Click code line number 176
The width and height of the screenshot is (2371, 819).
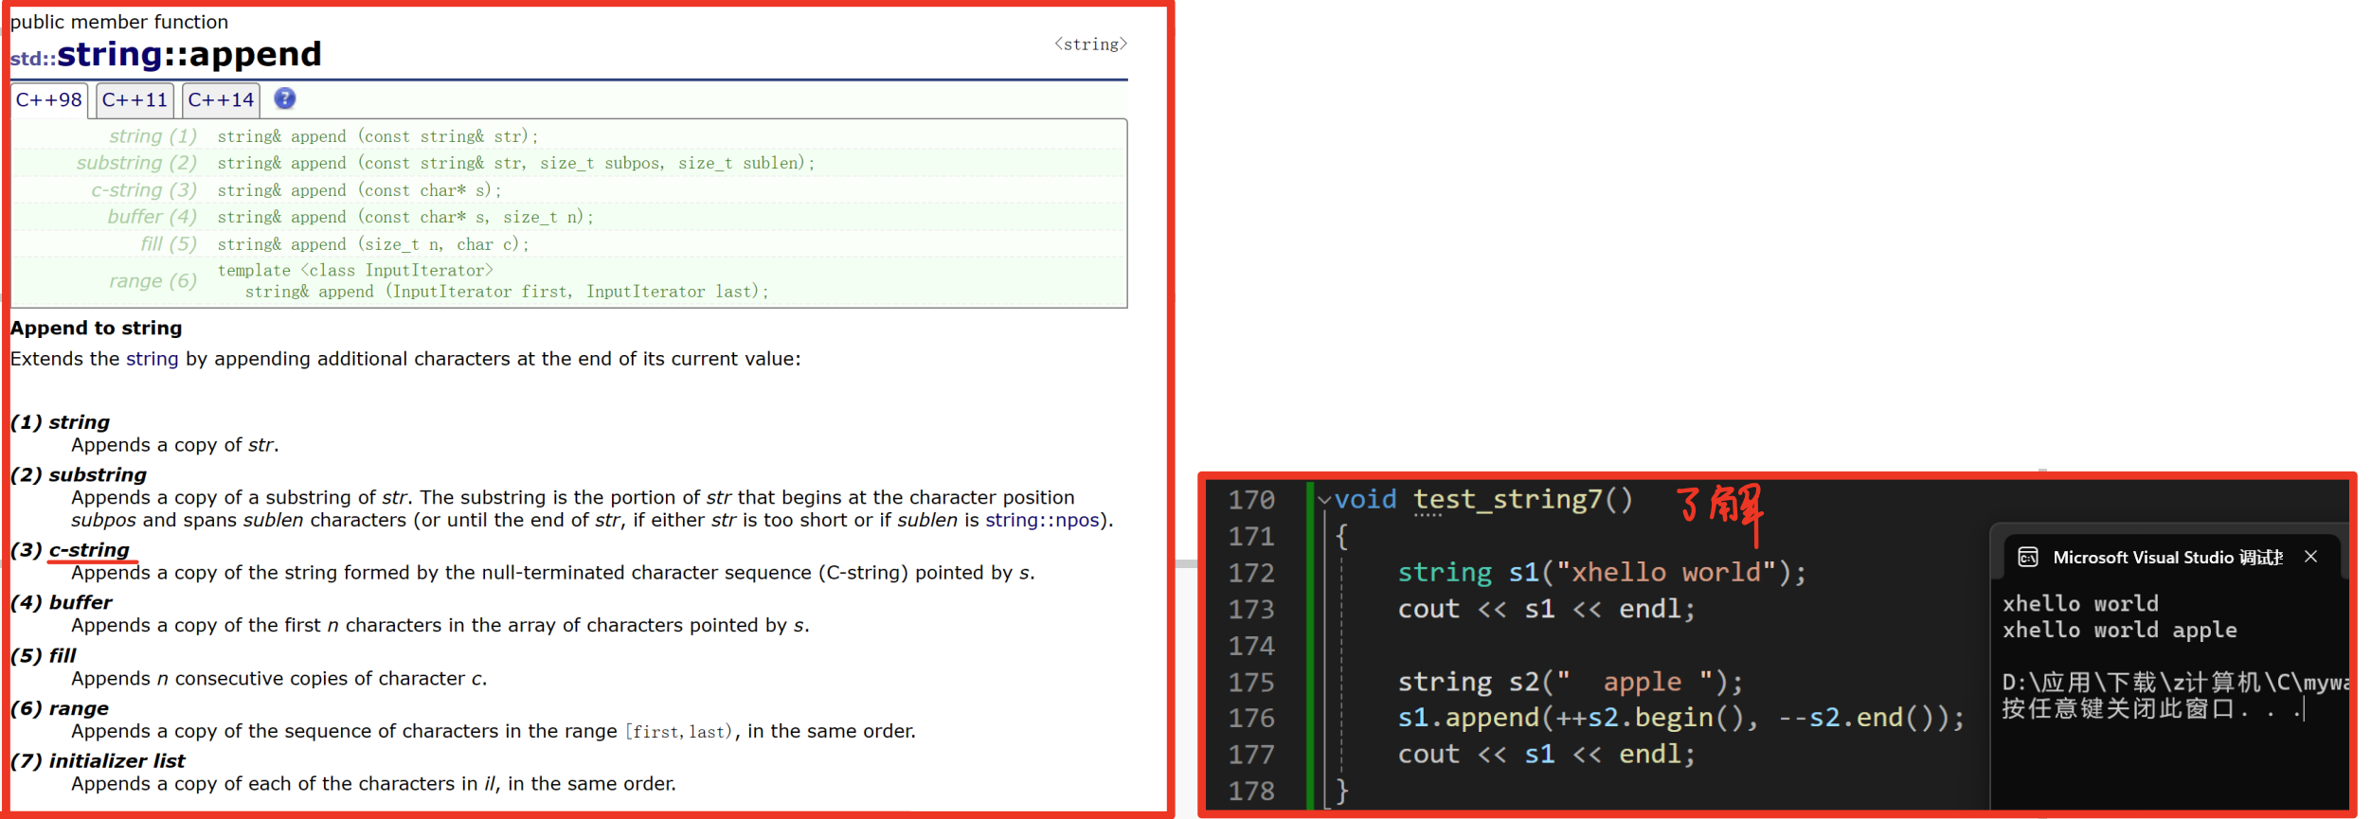pyautogui.click(x=1251, y=719)
